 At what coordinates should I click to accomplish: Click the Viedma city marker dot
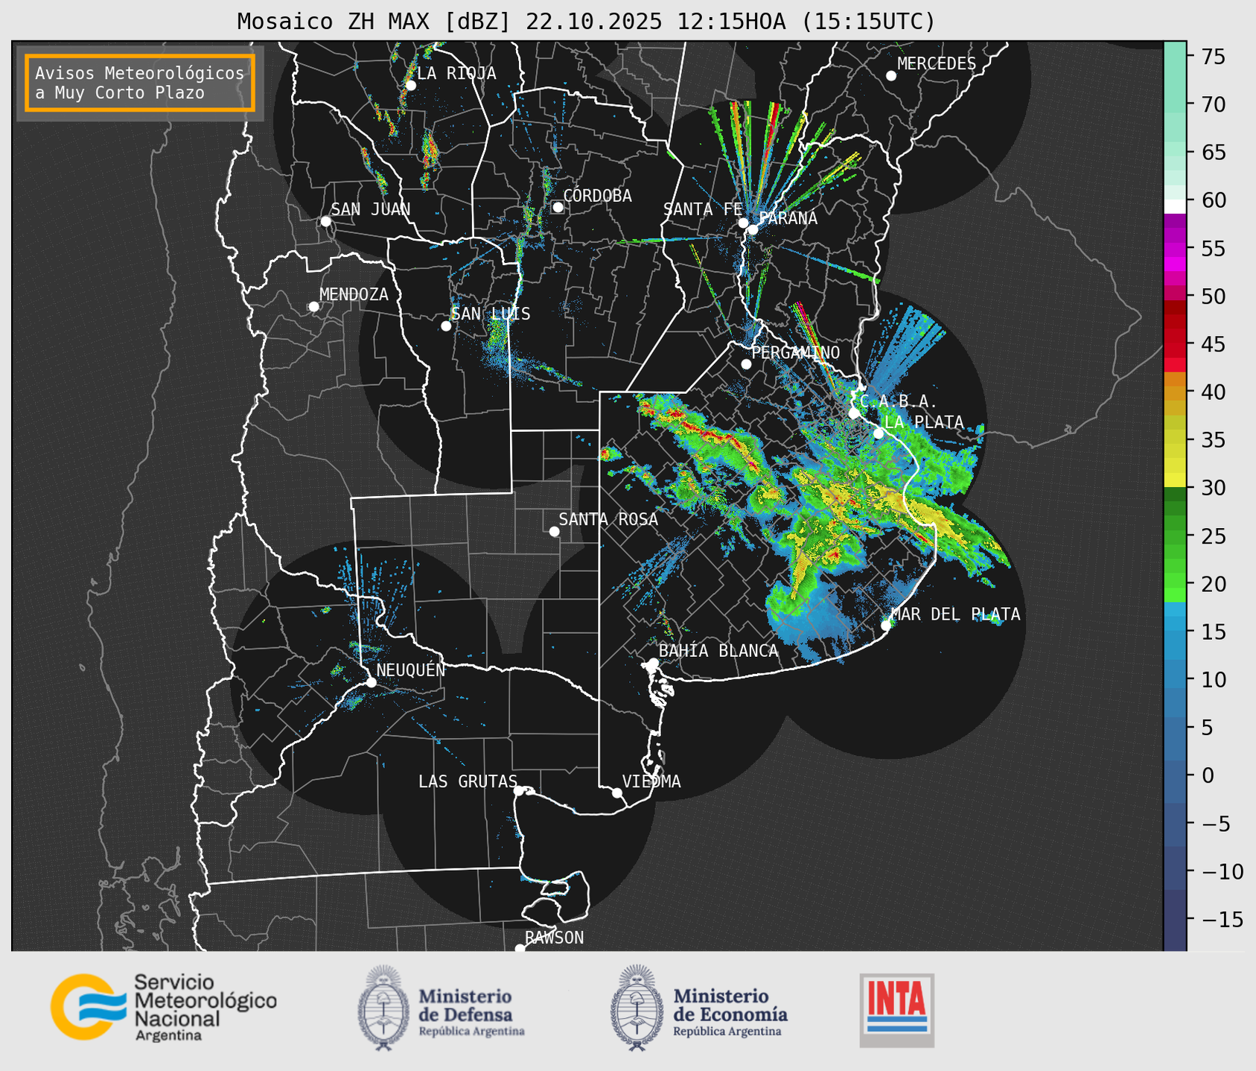point(617,792)
